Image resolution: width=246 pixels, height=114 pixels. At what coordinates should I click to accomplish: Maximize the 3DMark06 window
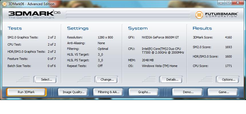pyautogui.click(x=228, y=2)
